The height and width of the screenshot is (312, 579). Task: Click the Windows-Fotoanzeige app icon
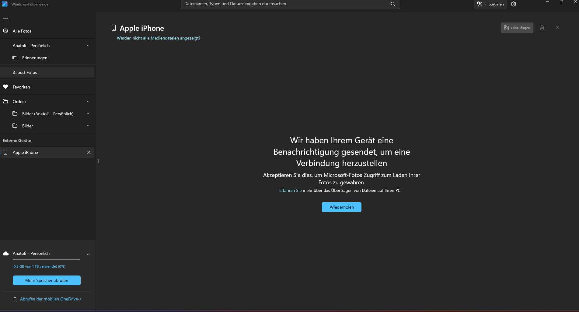coord(5,4)
